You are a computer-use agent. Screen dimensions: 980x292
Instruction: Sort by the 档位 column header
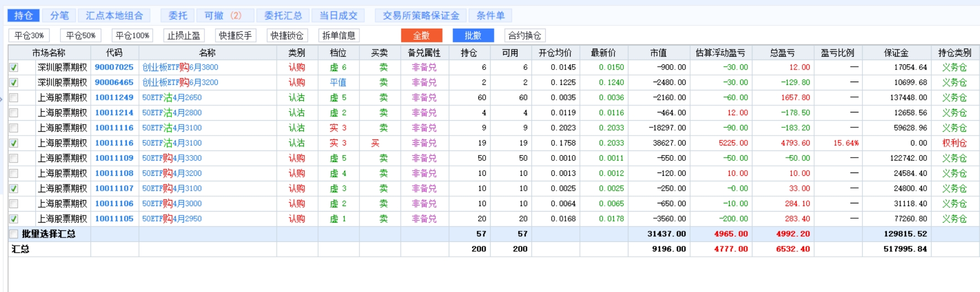(338, 53)
